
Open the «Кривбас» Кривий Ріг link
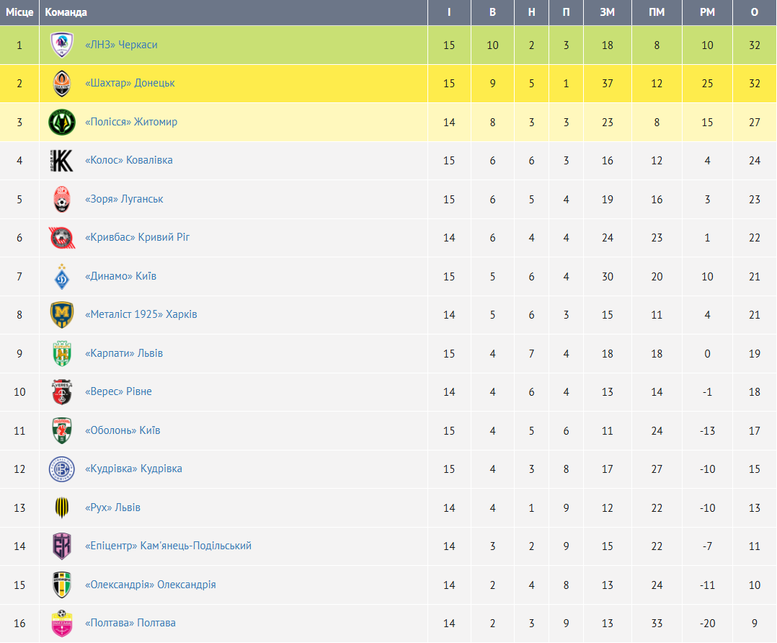(x=137, y=237)
